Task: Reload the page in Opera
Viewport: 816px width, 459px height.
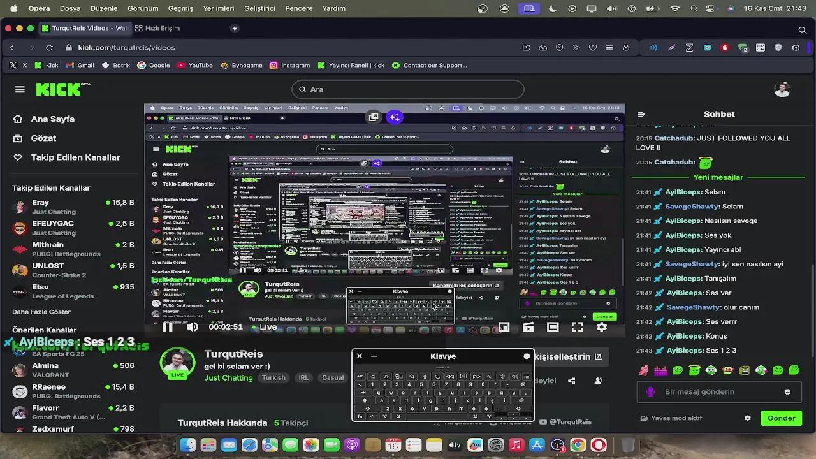Action: pyautogui.click(x=49, y=47)
